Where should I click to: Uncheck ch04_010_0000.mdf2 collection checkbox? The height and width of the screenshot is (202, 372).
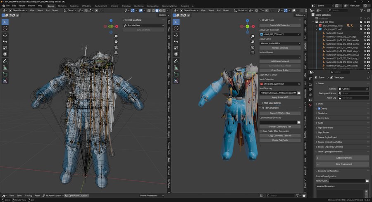pos(361,29)
